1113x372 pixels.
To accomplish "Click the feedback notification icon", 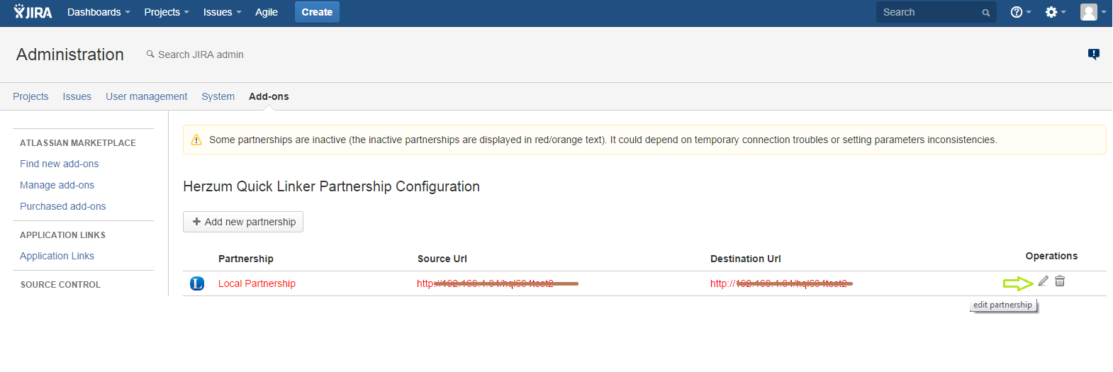I will click(1094, 54).
